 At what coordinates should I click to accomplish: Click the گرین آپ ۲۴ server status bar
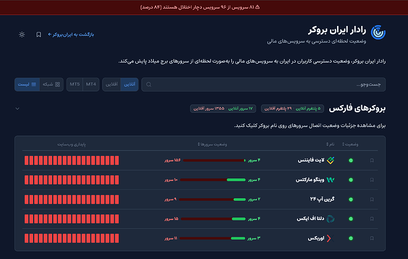click(212, 199)
